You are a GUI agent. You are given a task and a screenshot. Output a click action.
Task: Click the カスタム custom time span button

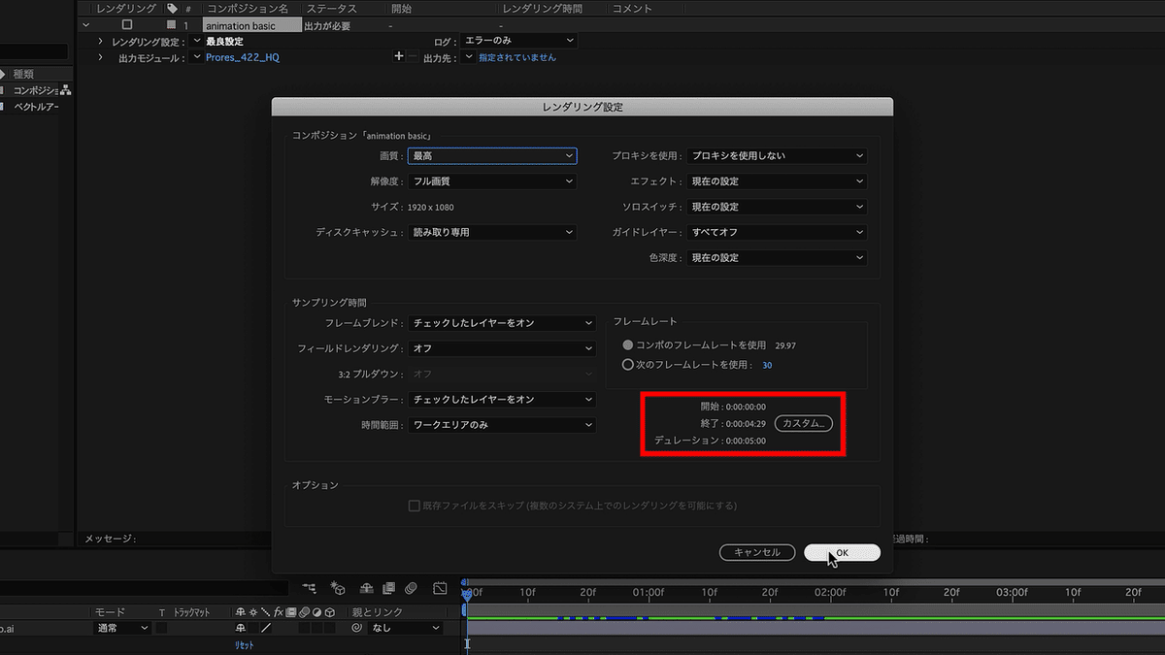coord(804,423)
